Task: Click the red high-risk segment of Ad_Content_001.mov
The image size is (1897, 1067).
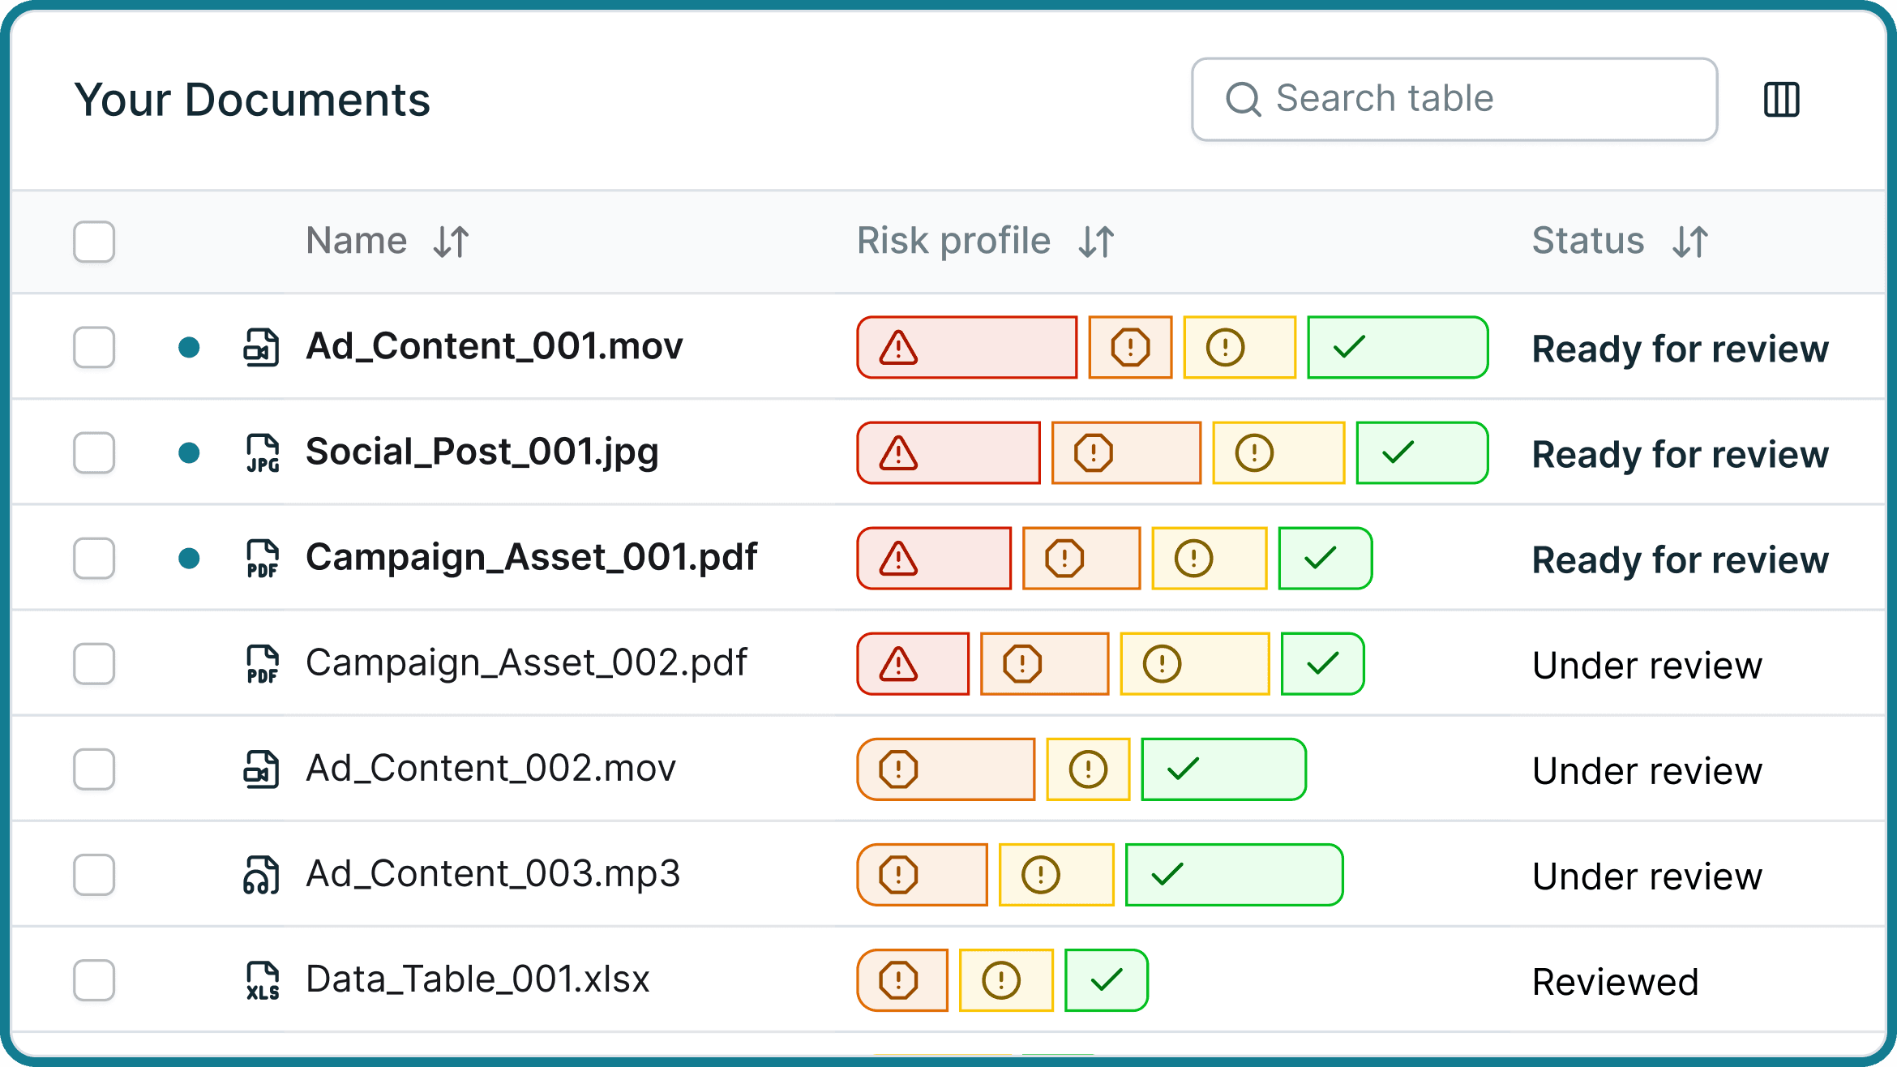Action: (x=966, y=348)
